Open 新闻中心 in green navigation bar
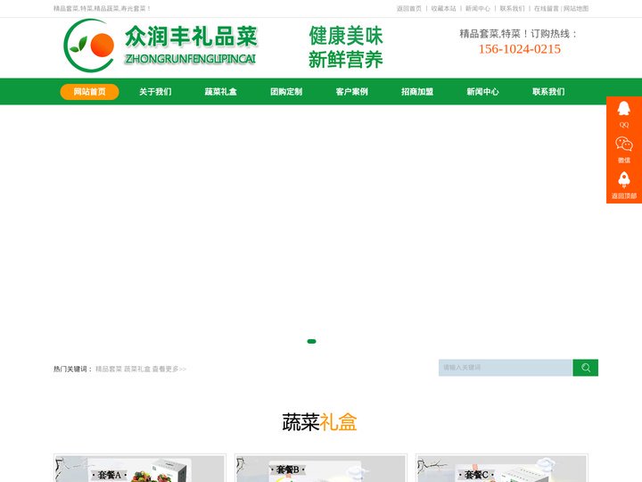Viewport: 642px width, 482px height. [x=482, y=92]
